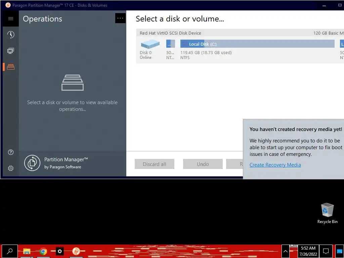This screenshot has height=258, width=344.
Task: Switch to Paragon Partition Manager taskbar icon
Action: pos(76,251)
